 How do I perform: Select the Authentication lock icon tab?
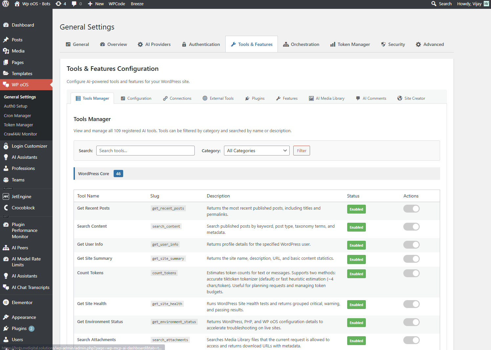tap(200, 44)
